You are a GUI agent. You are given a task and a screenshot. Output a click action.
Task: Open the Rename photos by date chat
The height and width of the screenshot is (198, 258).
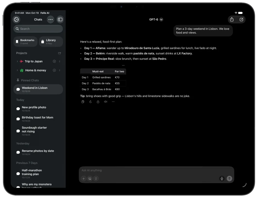[x=38, y=152]
